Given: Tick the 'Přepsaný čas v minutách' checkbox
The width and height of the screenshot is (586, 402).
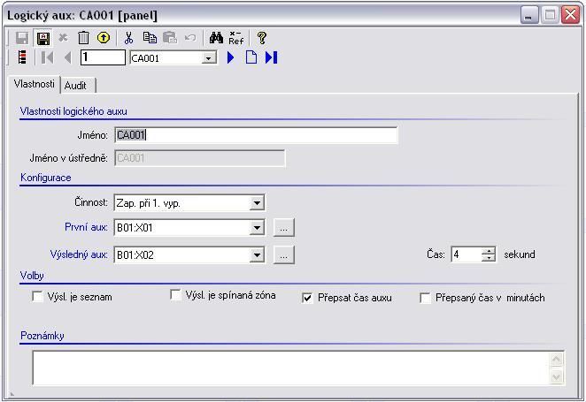Looking at the screenshot, I should [x=426, y=298].
